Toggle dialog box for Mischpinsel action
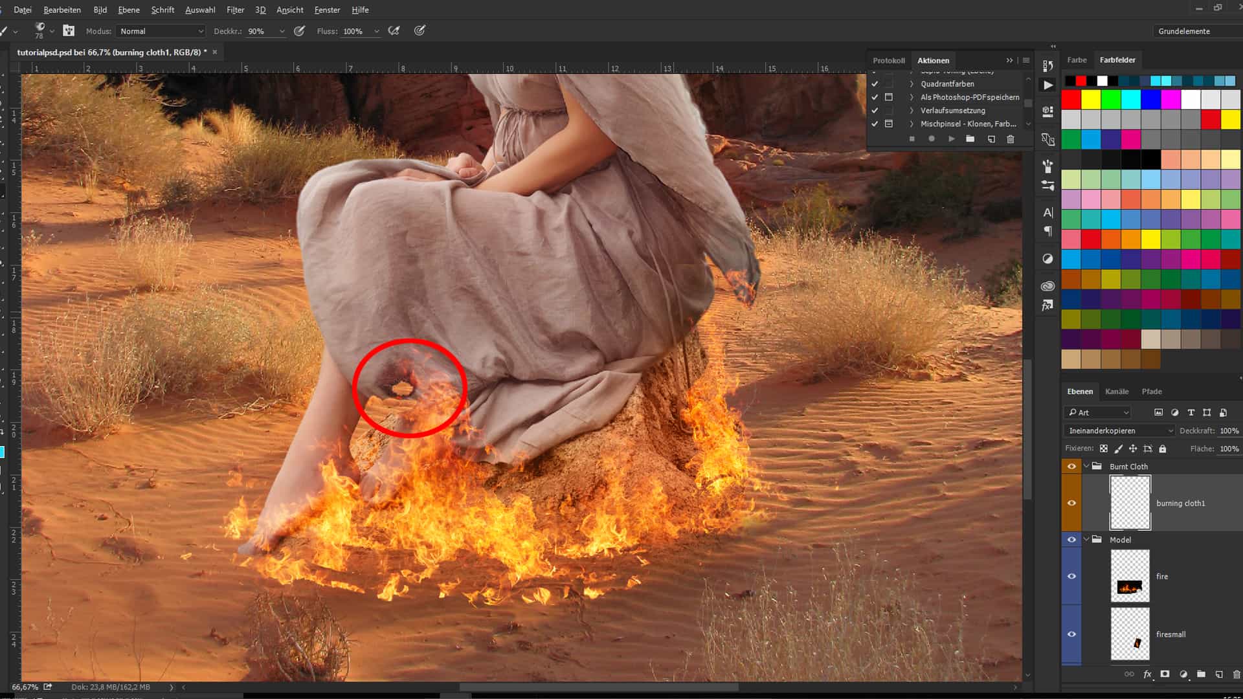Viewport: 1243px width, 699px height. click(x=889, y=124)
